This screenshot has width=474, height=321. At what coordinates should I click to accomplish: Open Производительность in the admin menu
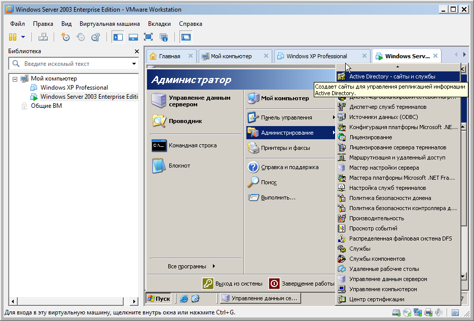point(398,218)
